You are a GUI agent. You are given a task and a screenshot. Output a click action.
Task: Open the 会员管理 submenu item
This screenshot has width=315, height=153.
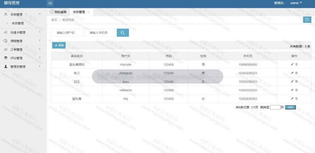18,23
